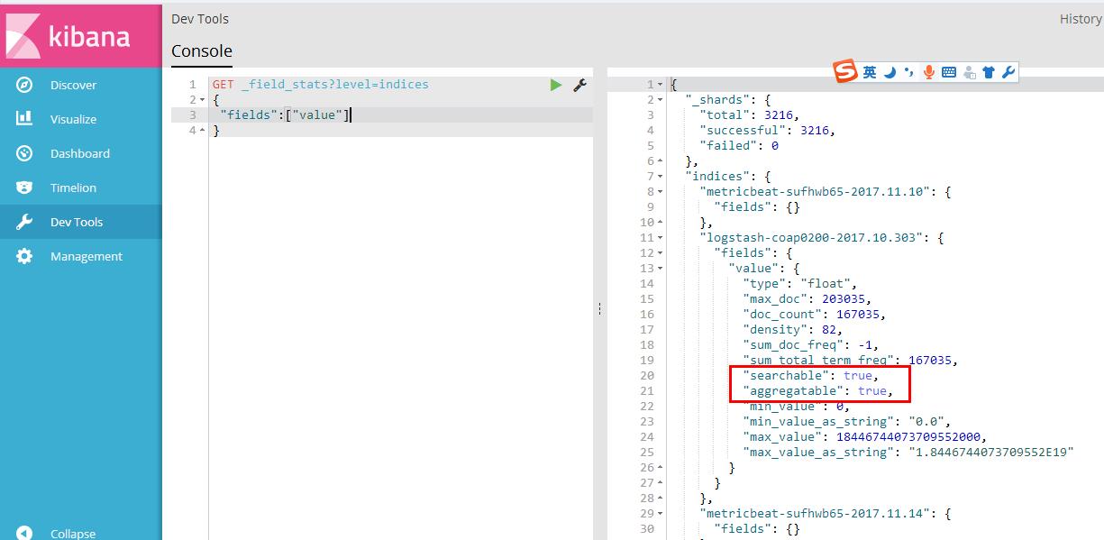
Task: Collapse "_shards" block at line 2
Action: [661, 100]
